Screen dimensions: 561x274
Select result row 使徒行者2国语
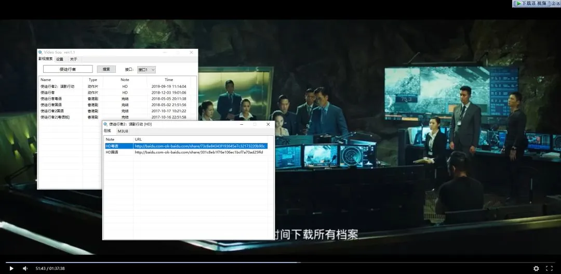coord(114,111)
